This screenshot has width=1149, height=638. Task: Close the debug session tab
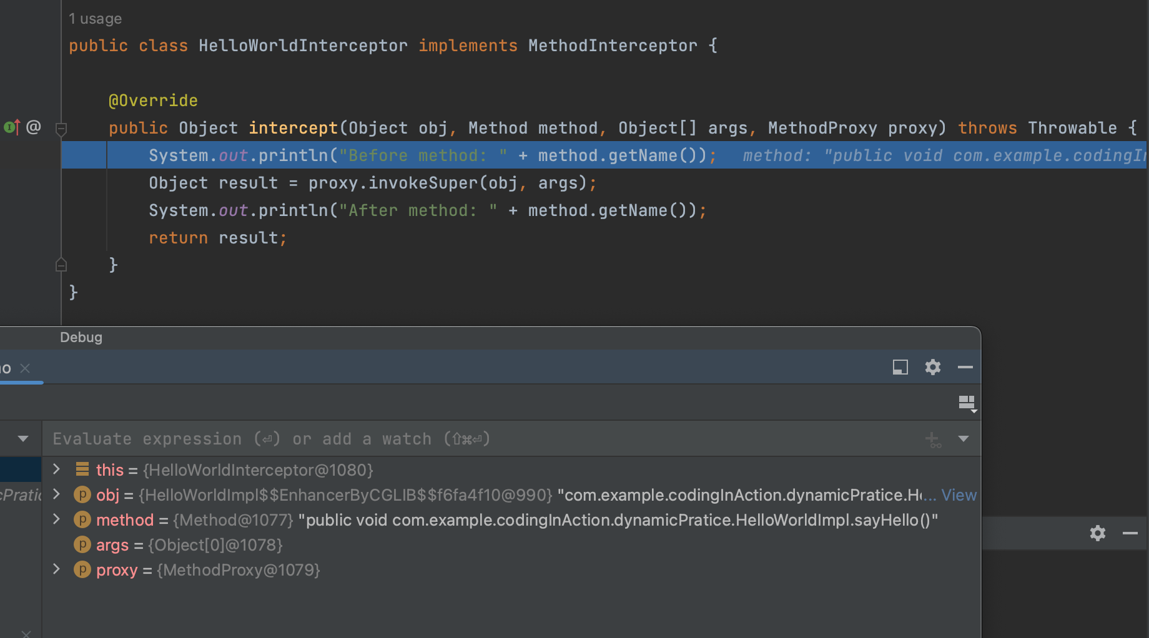(25, 368)
